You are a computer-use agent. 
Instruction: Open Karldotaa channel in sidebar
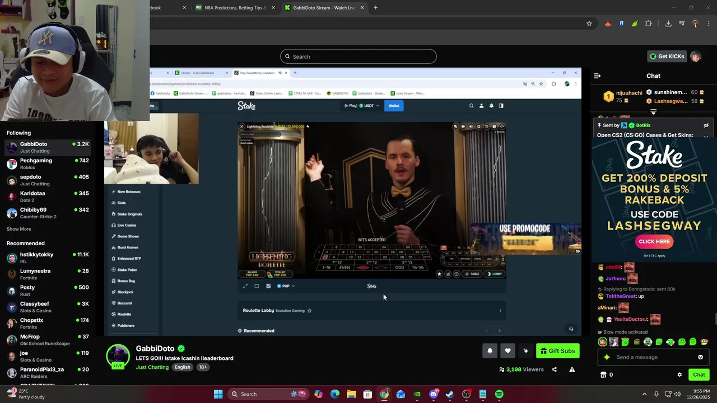[48, 196]
